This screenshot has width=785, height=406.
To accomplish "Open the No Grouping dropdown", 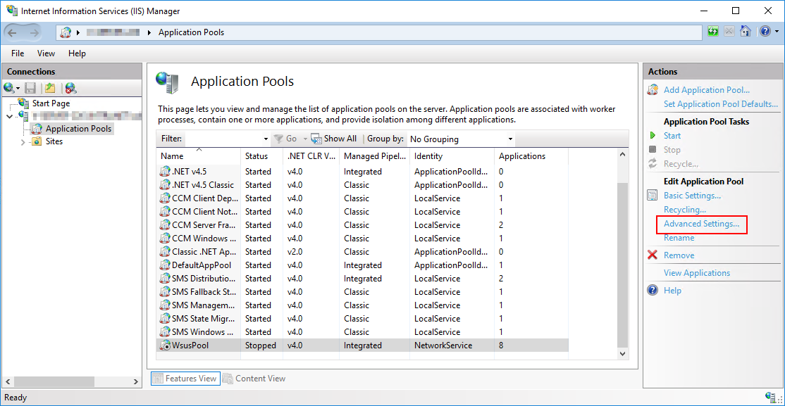I will point(510,139).
